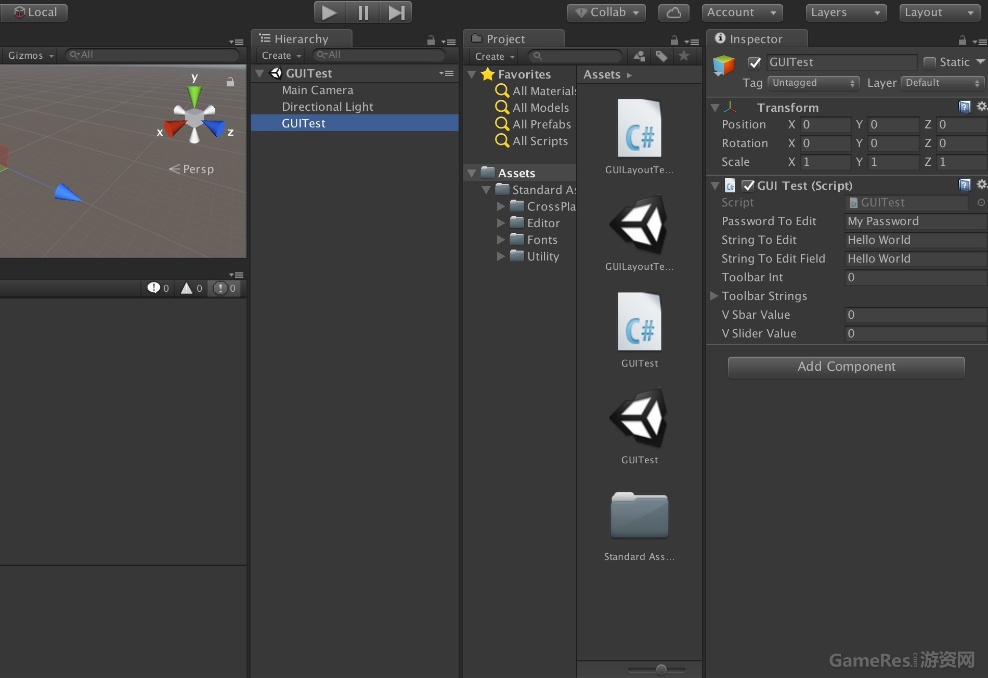Click the blue Z axis cone of the scene gizmo
Image resolution: width=988 pixels, height=678 pixels.
click(x=214, y=127)
